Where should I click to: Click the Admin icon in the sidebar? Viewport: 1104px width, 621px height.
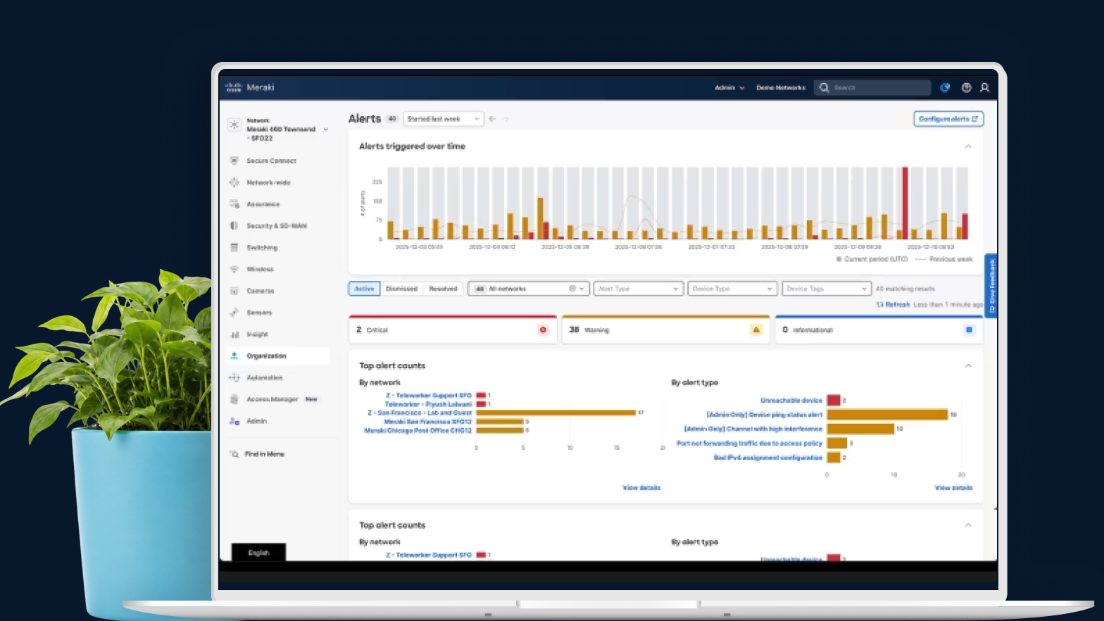234,421
